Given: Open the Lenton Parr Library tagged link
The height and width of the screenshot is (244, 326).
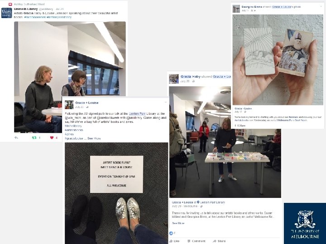Looking at the screenshot, I should (212, 202).
